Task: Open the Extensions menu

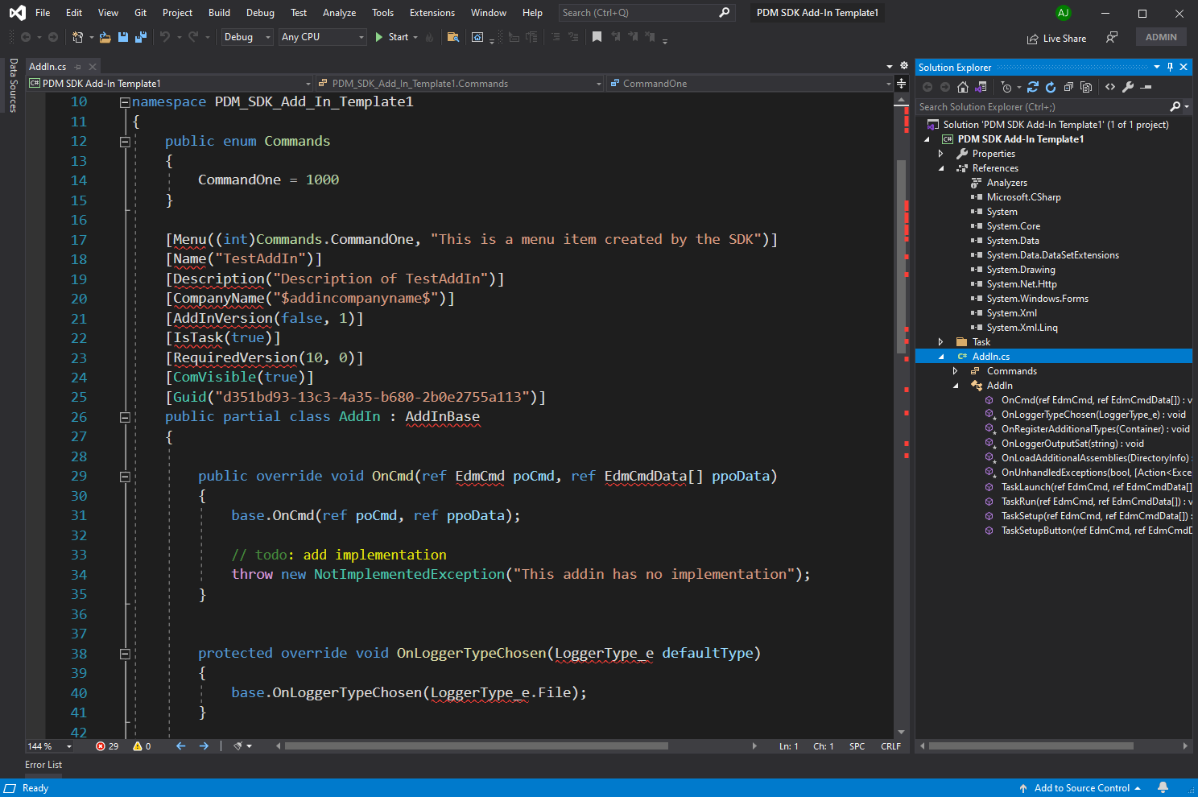Action: pos(432,13)
